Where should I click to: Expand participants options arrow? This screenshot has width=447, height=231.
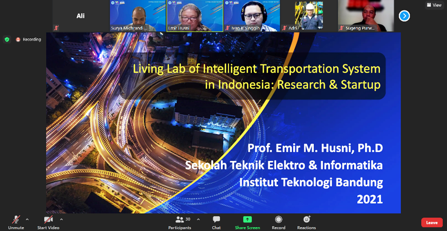(x=198, y=220)
